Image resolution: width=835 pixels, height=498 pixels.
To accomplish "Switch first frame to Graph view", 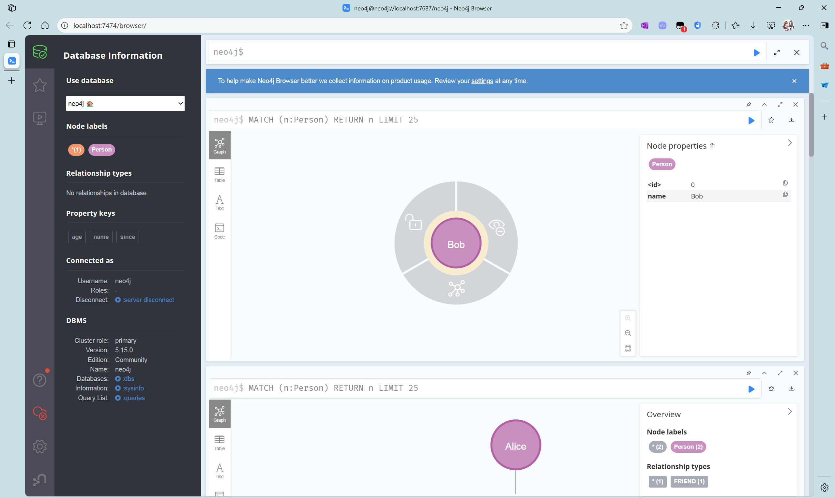I will [x=220, y=146].
